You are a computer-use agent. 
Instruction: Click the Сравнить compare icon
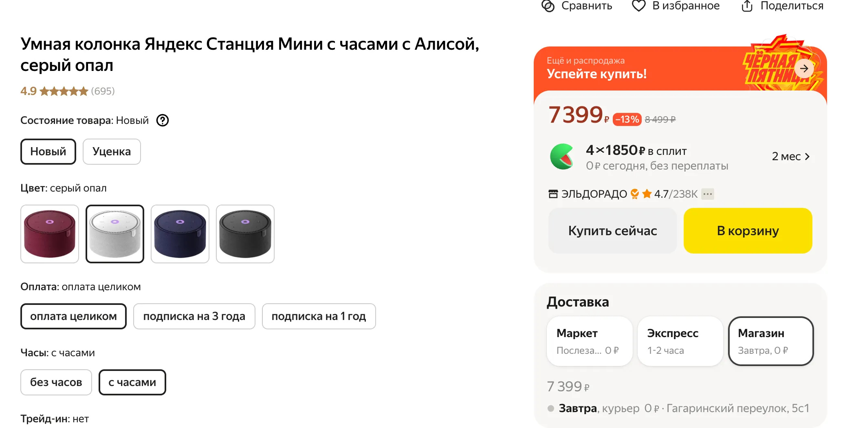548,6
